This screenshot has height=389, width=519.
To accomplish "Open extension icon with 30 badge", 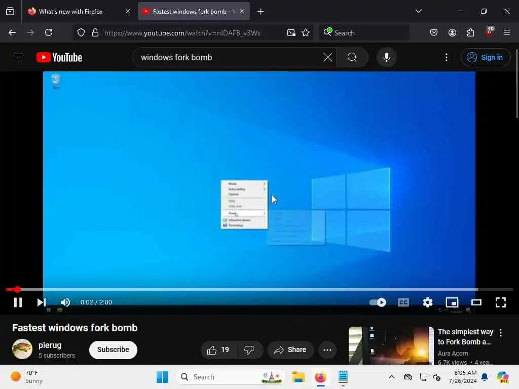I will click(489, 32).
